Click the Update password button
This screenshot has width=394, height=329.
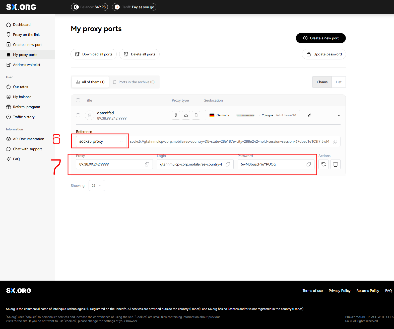click(324, 54)
